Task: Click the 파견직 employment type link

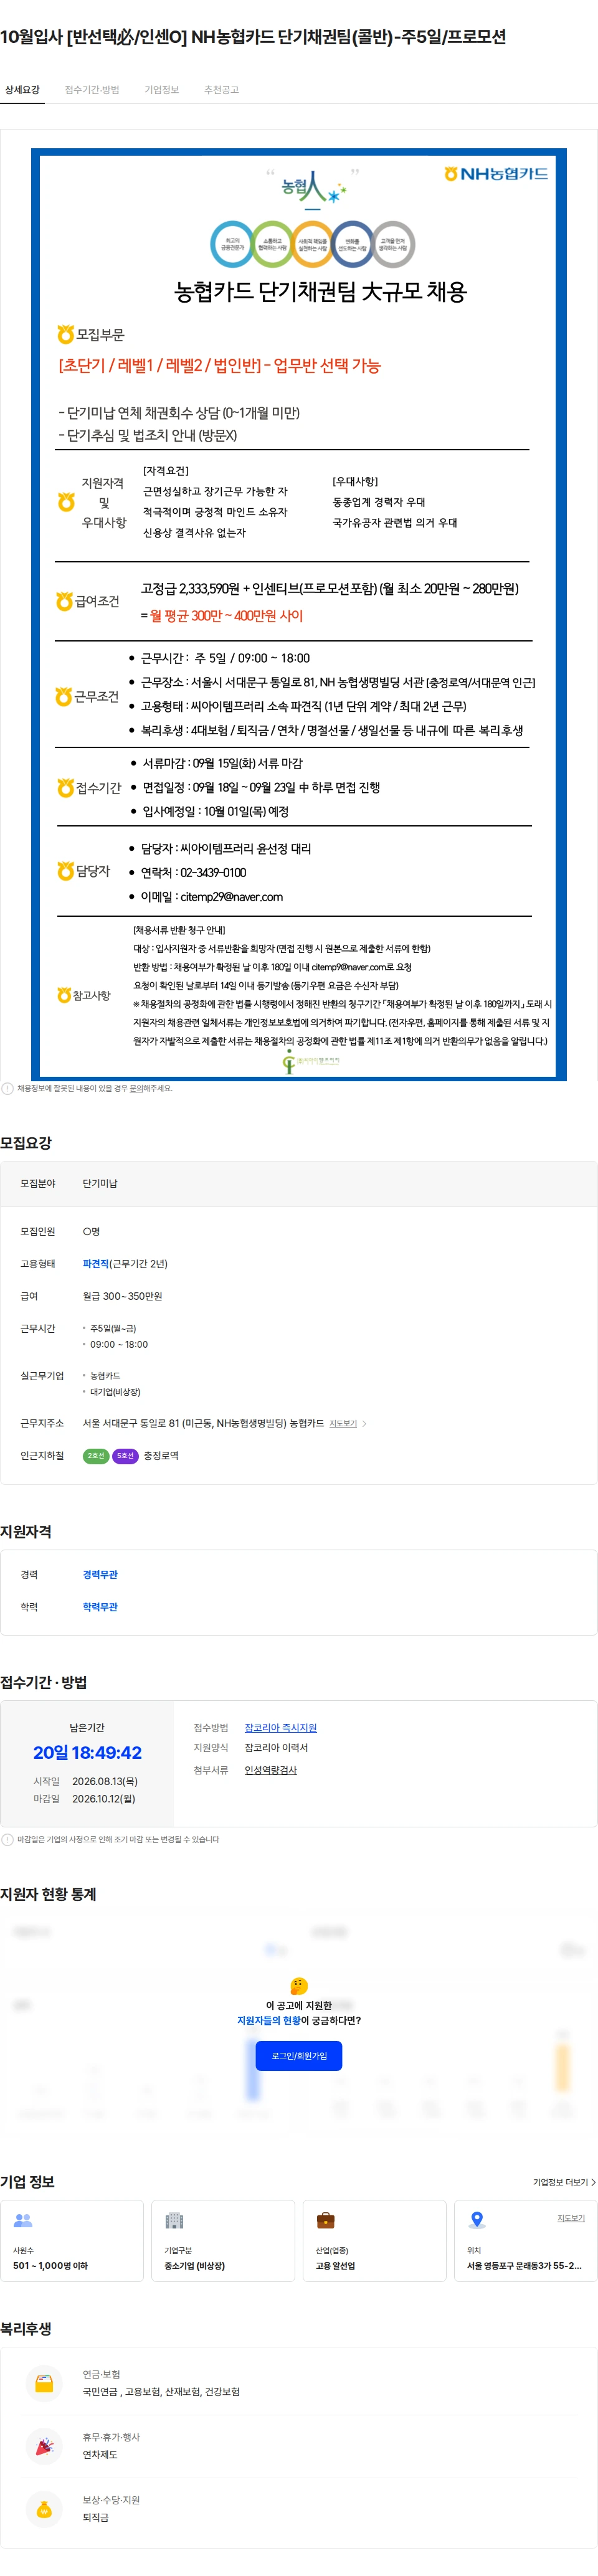Action: tap(95, 1264)
